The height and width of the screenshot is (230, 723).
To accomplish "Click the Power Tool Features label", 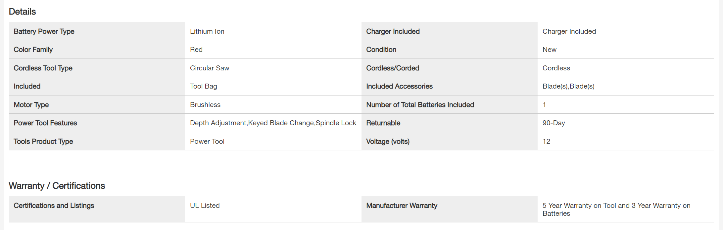I will 45,123.
